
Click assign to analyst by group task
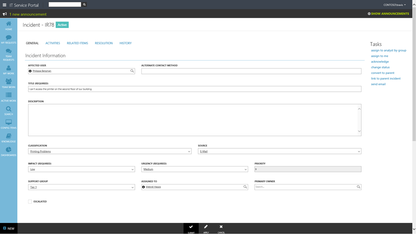(x=388, y=50)
